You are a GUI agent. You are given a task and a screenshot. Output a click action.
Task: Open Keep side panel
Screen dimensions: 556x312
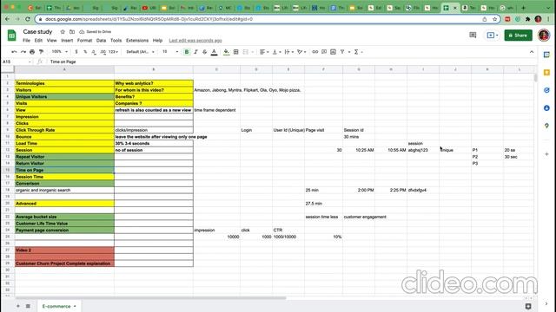(546, 73)
